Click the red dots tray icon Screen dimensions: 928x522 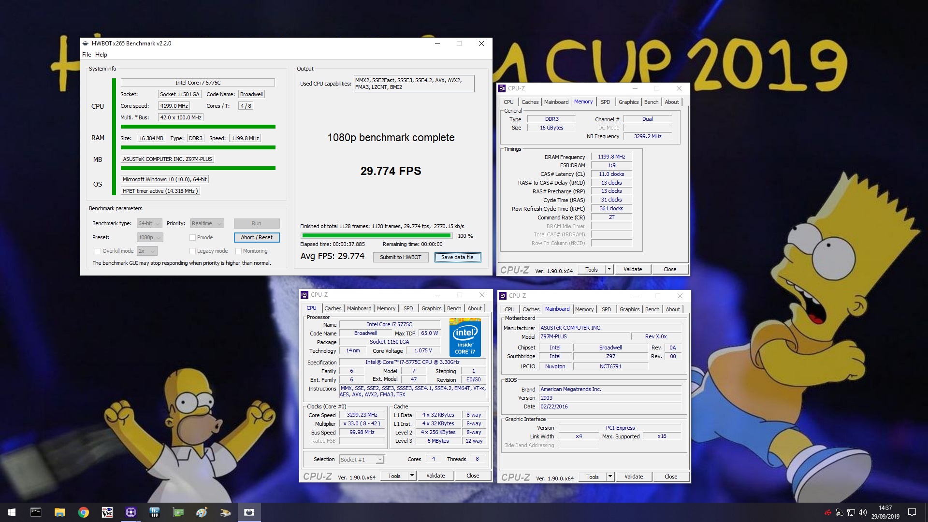[x=828, y=512]
